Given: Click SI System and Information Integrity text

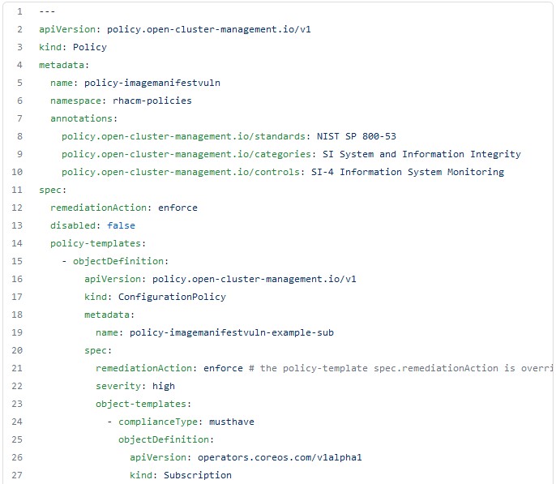Looking at the screenshot, I should click(421, 154).
